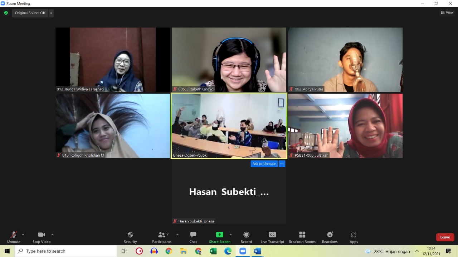Stop Video camera

pyautogui.click(x=41, y=237)
